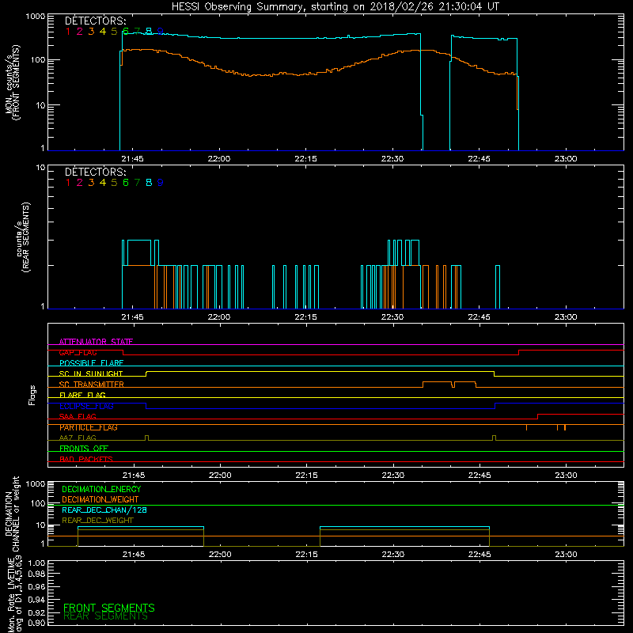Click 22:45 tick label under Flags plot

pos(479,476)
